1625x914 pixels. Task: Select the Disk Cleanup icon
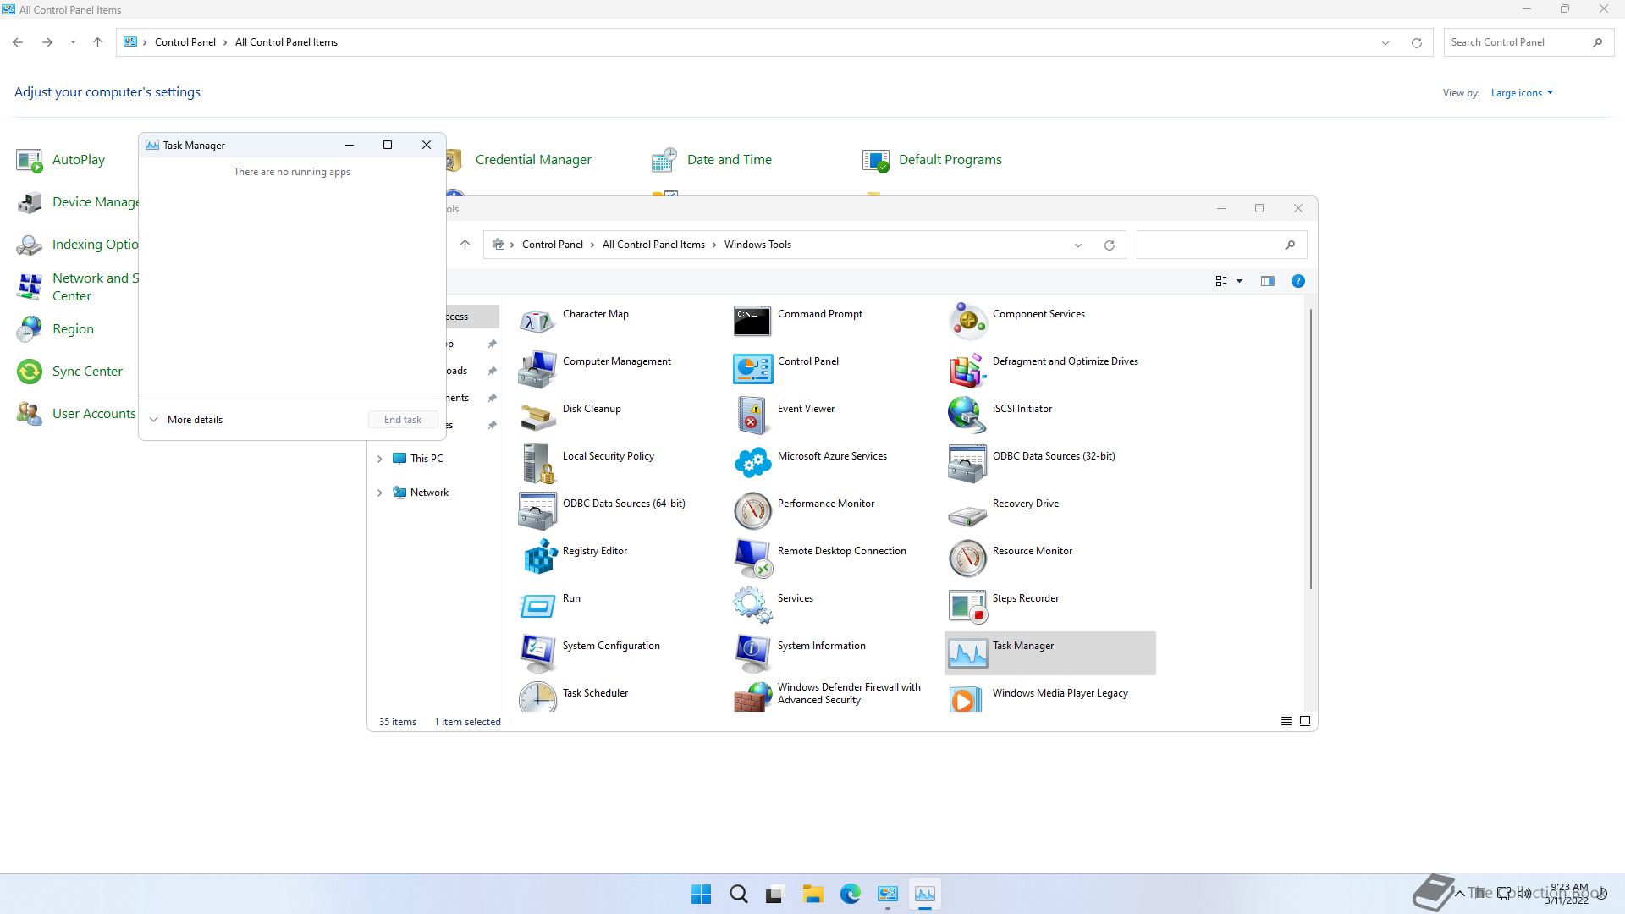point(537,416)
